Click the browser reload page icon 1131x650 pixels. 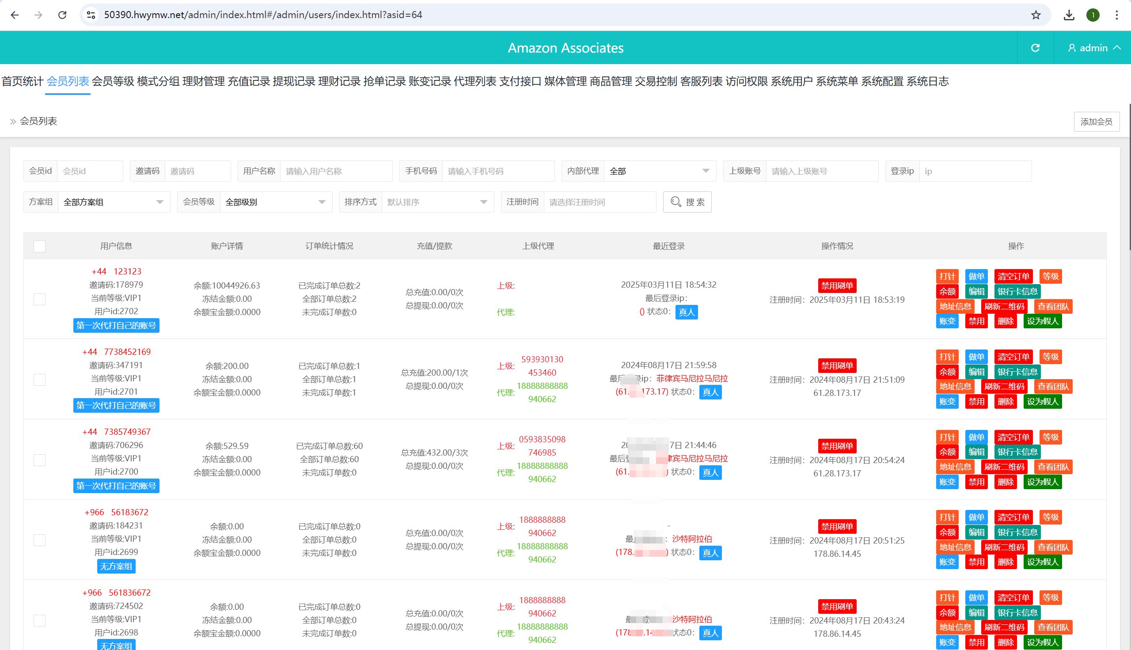pos(62,15)
